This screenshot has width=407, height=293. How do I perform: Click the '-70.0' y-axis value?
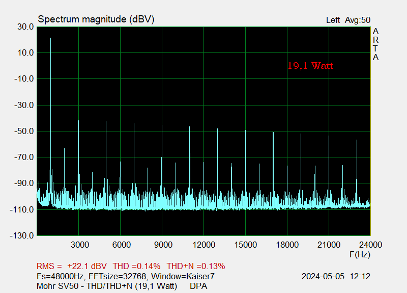tap(24, 157)
